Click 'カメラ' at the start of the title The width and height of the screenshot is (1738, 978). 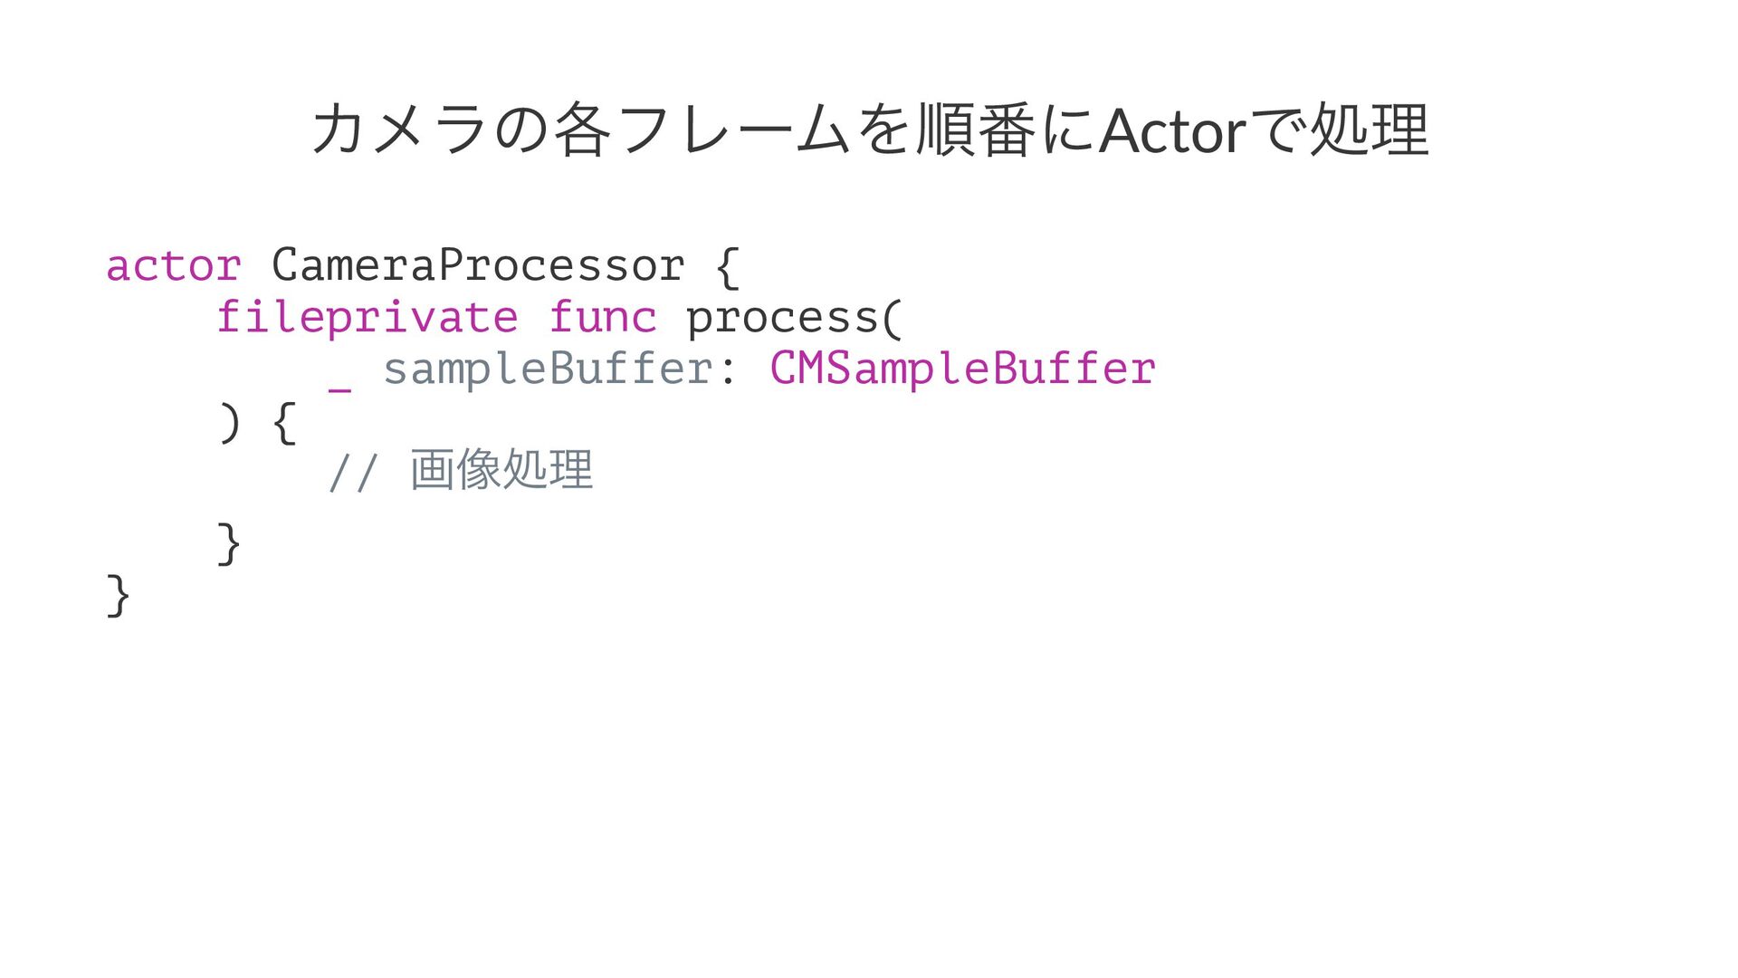401,131
